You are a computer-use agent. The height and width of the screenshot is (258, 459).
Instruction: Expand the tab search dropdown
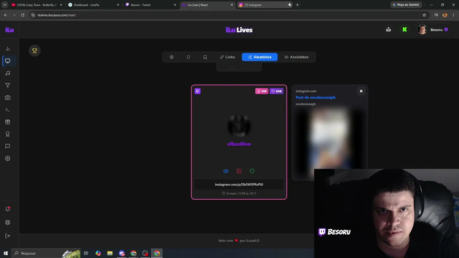[5, 5]
